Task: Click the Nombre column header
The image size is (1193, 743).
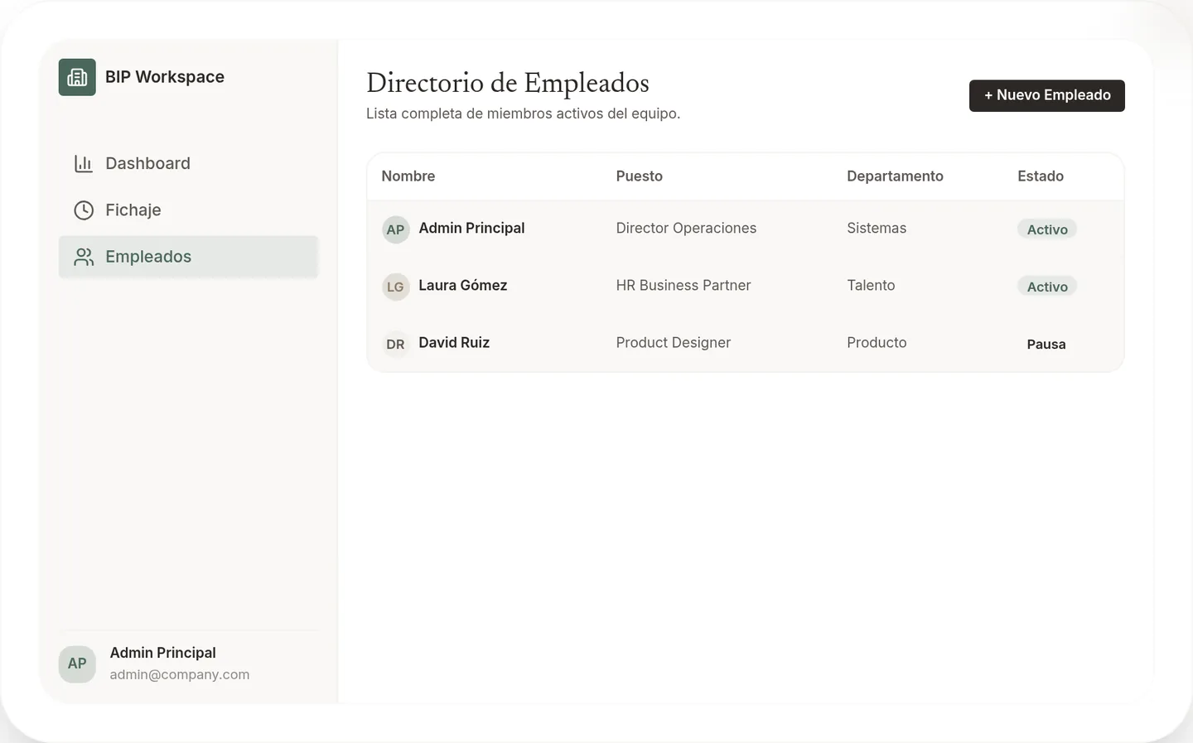Action: click(408, 176)
